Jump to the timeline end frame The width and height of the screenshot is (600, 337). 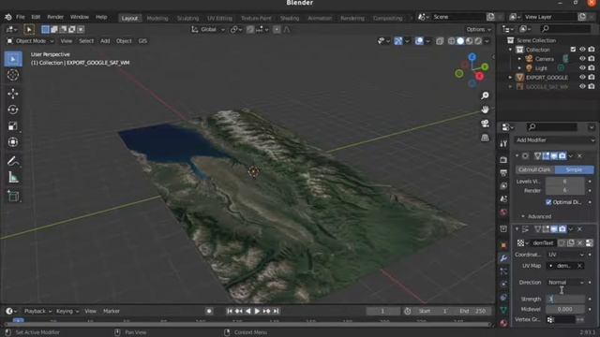click(x=277, y=311)
